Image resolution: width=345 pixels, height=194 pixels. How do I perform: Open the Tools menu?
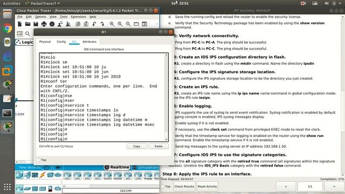click(64, 17)
